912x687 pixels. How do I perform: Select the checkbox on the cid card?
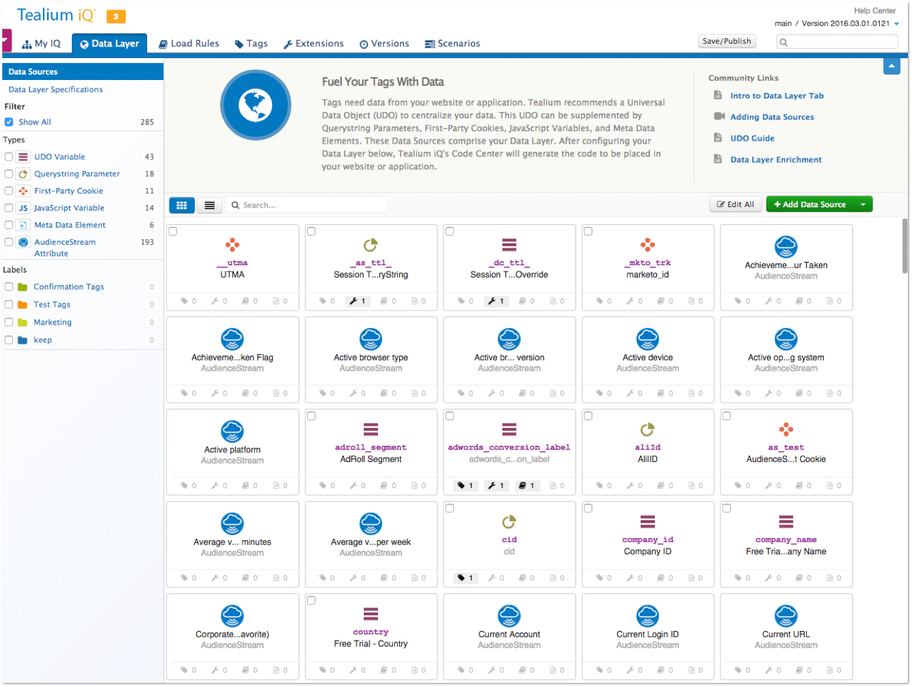coord(450,509)
